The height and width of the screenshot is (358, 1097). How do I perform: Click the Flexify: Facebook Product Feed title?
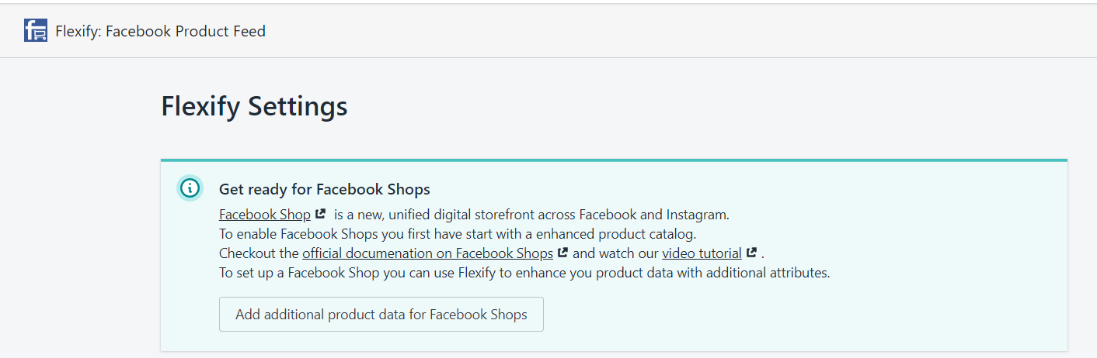pos(161,31)
